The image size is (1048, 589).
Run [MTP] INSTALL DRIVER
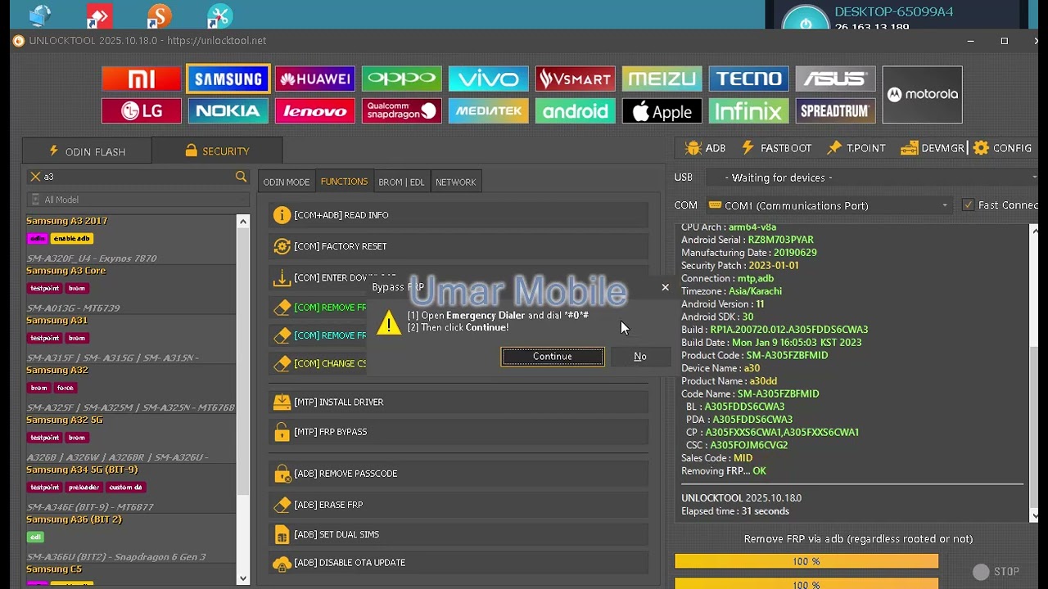tap(458, 402)
